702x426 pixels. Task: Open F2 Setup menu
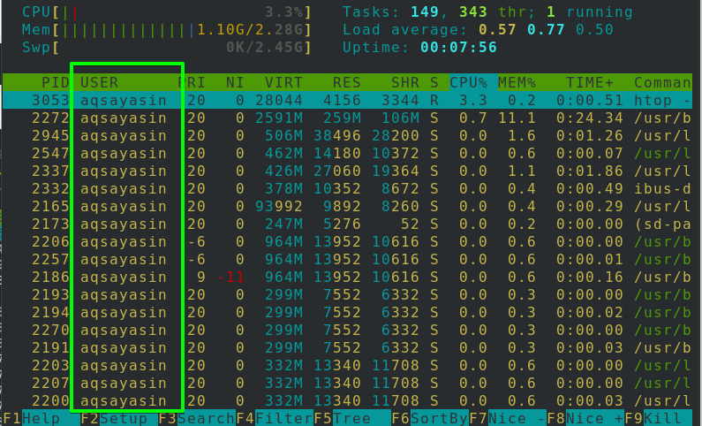pyautogui.click(x=113, y=418)
